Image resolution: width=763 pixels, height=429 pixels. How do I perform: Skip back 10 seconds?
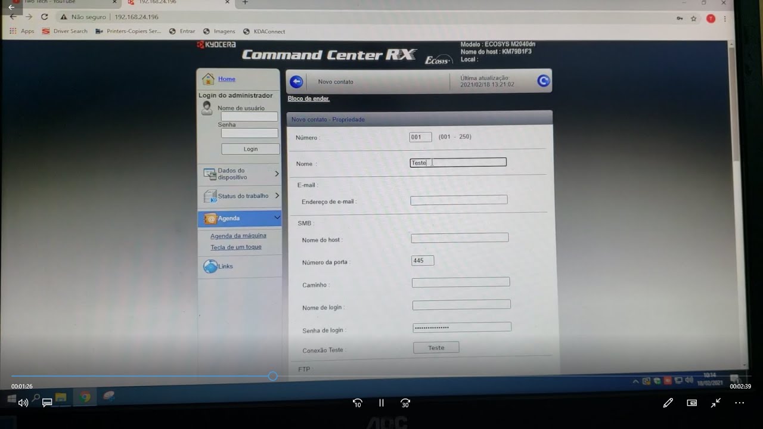[358, 403]
